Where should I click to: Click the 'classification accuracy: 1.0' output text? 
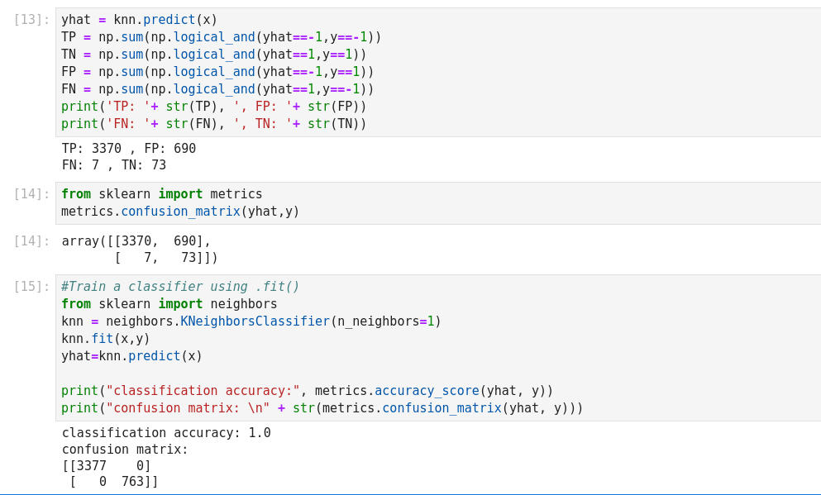[x=166, y=433]
